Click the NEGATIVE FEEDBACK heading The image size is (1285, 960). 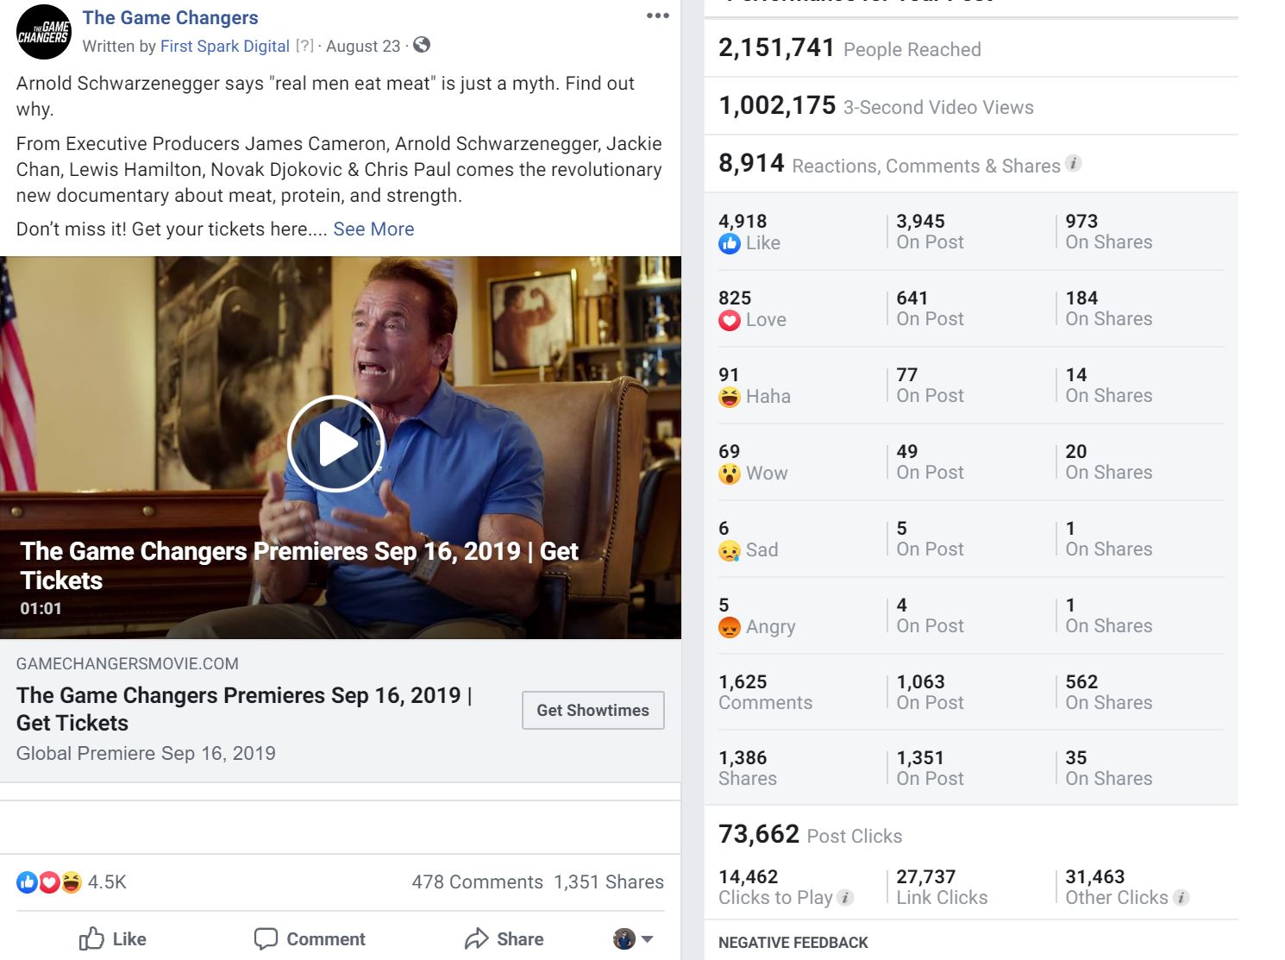coord(793,943)
